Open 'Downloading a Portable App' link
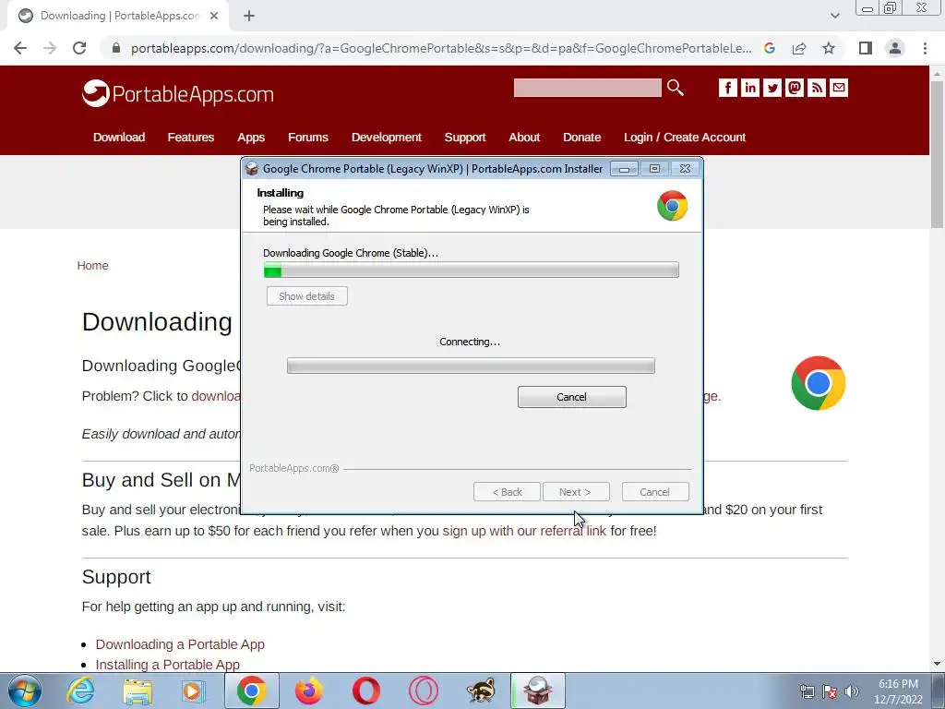Viewport: 945px width, 709px height. (180, 644)
